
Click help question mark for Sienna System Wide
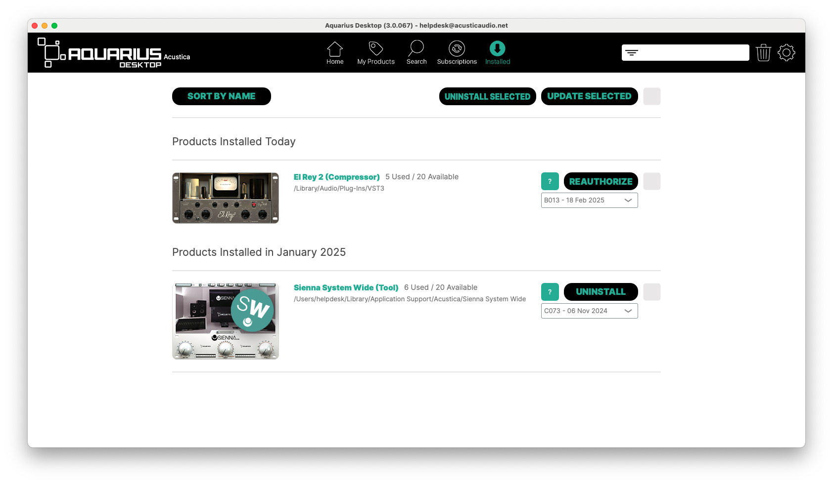coord(550,292)
